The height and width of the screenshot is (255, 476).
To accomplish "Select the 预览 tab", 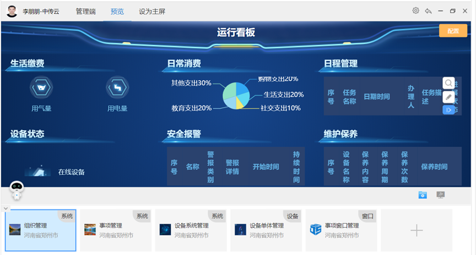I will click(x=117, y=12).
